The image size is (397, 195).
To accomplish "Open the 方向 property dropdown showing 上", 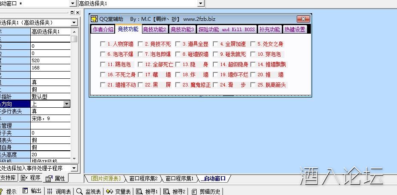I will point(67,103).
